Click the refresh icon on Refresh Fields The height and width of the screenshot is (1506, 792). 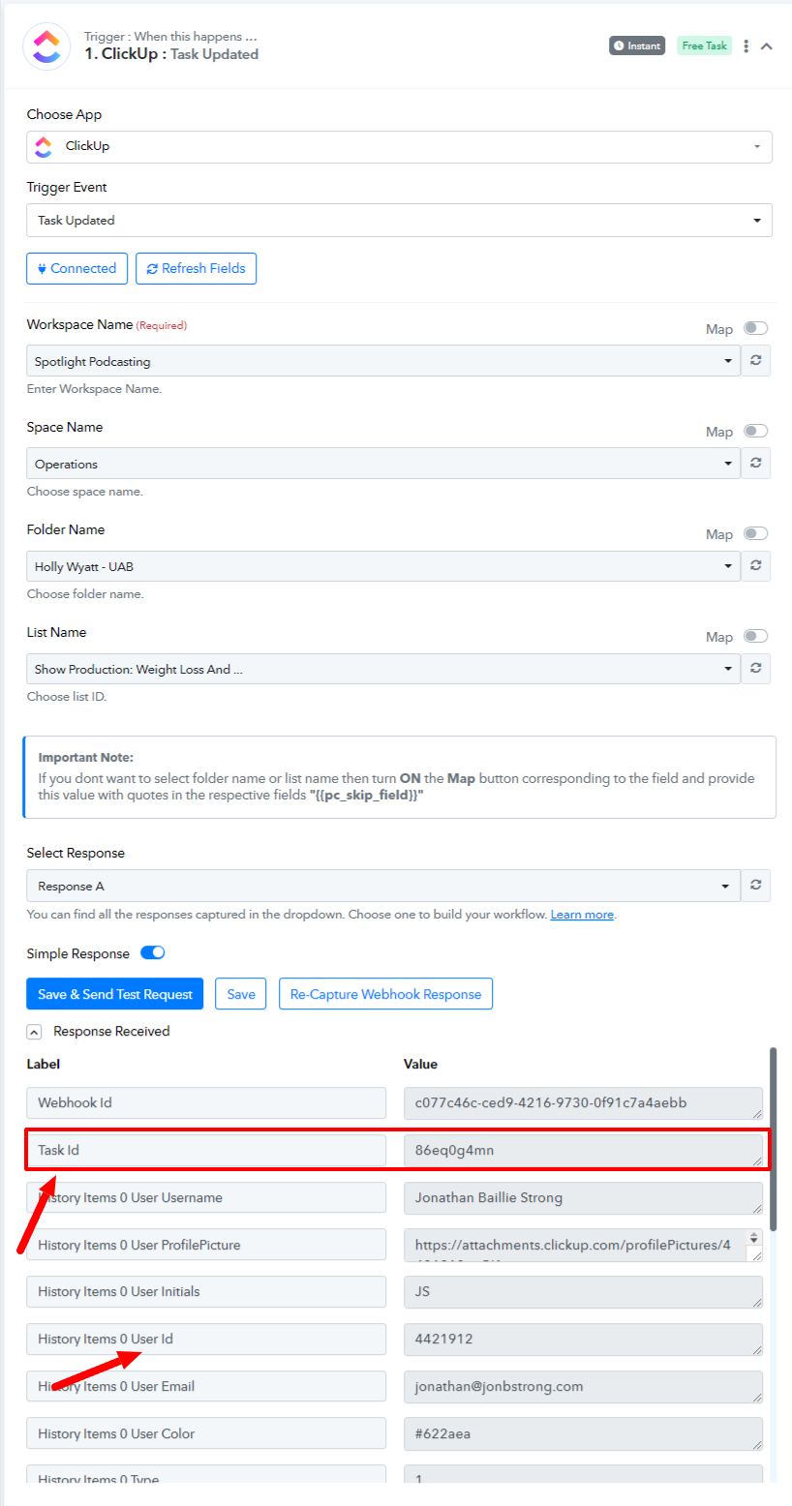pos(152,269)
